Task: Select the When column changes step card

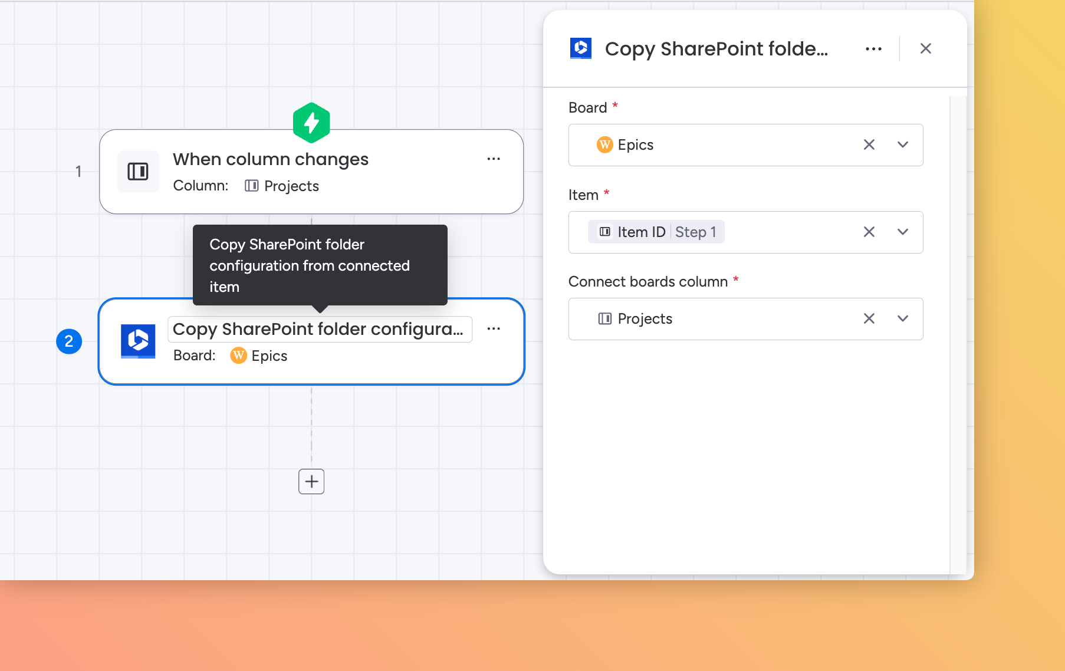Action: (x=311, y=172)
